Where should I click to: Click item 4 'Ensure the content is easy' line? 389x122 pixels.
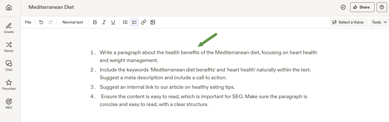pos(204,97)
